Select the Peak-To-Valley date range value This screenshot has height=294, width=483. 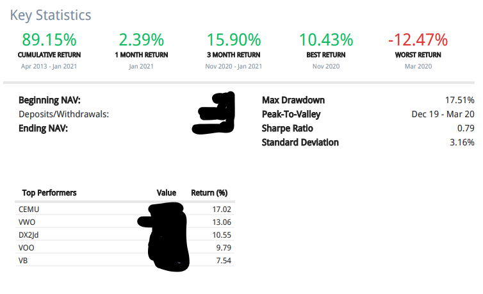(443, 114)
